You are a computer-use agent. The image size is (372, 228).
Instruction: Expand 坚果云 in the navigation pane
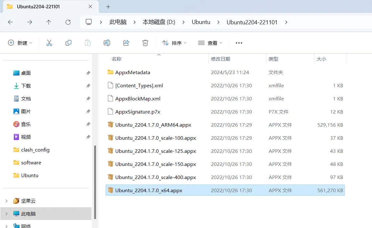point(6,201)
